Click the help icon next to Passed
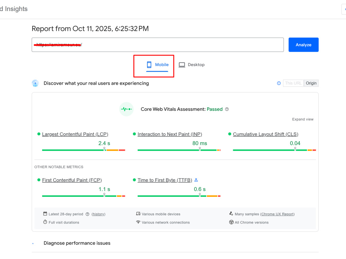The image size is (346, 259). click(227, 109)
